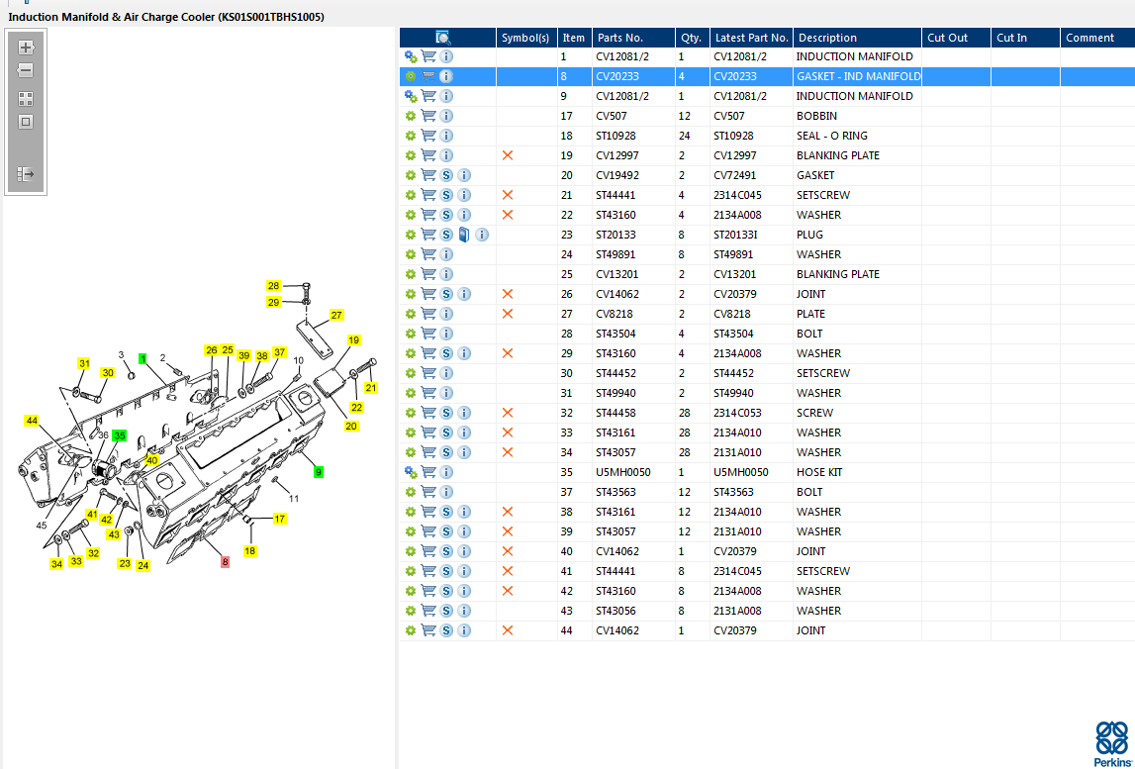
Task: Select yellow callout 31 in the diagram
Action: pos(84,363)
